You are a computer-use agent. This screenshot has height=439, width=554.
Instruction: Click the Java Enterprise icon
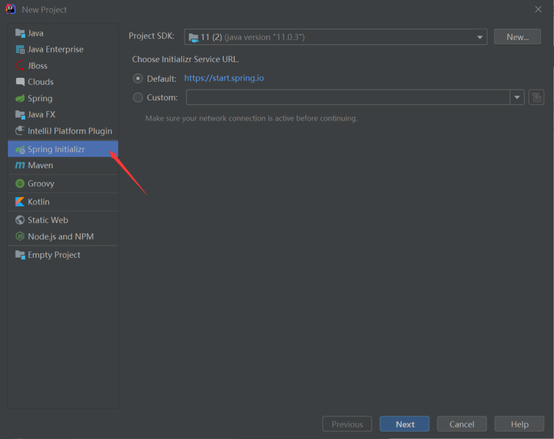(20, 49)
